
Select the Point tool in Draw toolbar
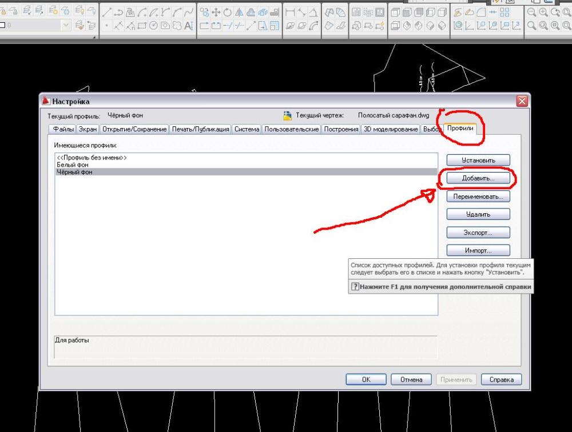[x=106, y=26]
